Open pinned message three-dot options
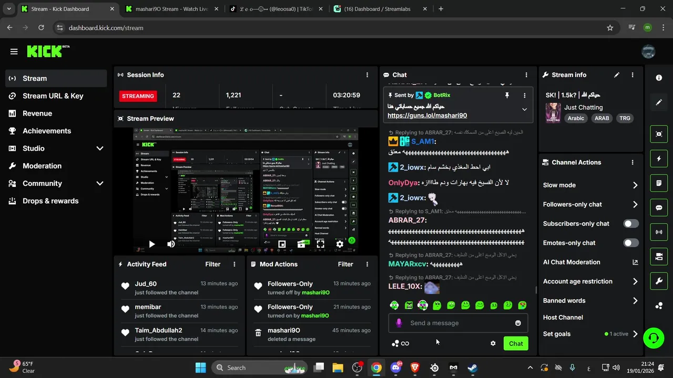673x378 pixels. (524, 95)
